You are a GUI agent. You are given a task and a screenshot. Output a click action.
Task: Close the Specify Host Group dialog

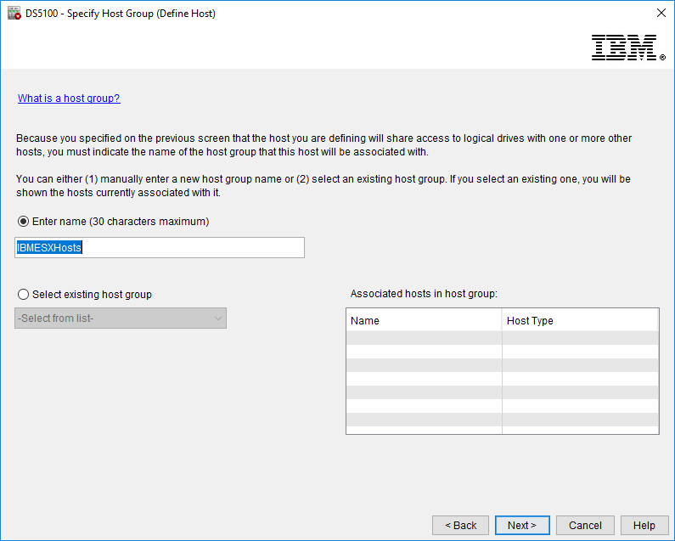pyautogui.click(x=661, y=13)
